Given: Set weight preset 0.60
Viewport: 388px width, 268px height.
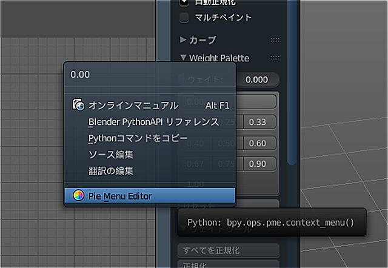Looking at the screenshot, I should tap(259, 143).
